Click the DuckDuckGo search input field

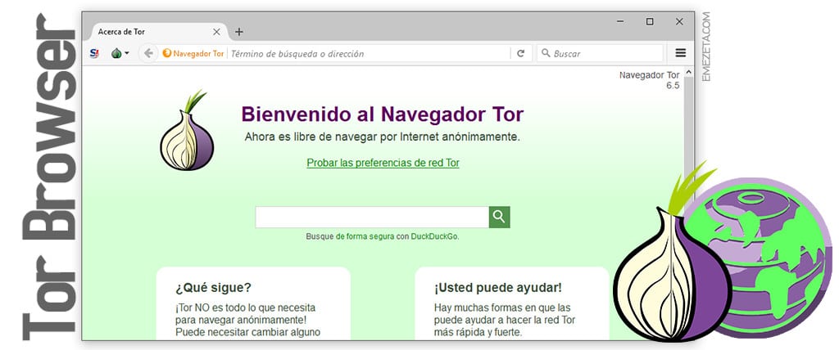[372, 217]
